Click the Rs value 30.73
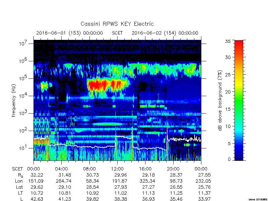Viewport: 268px width, 201px height. (x=92, y=175)
